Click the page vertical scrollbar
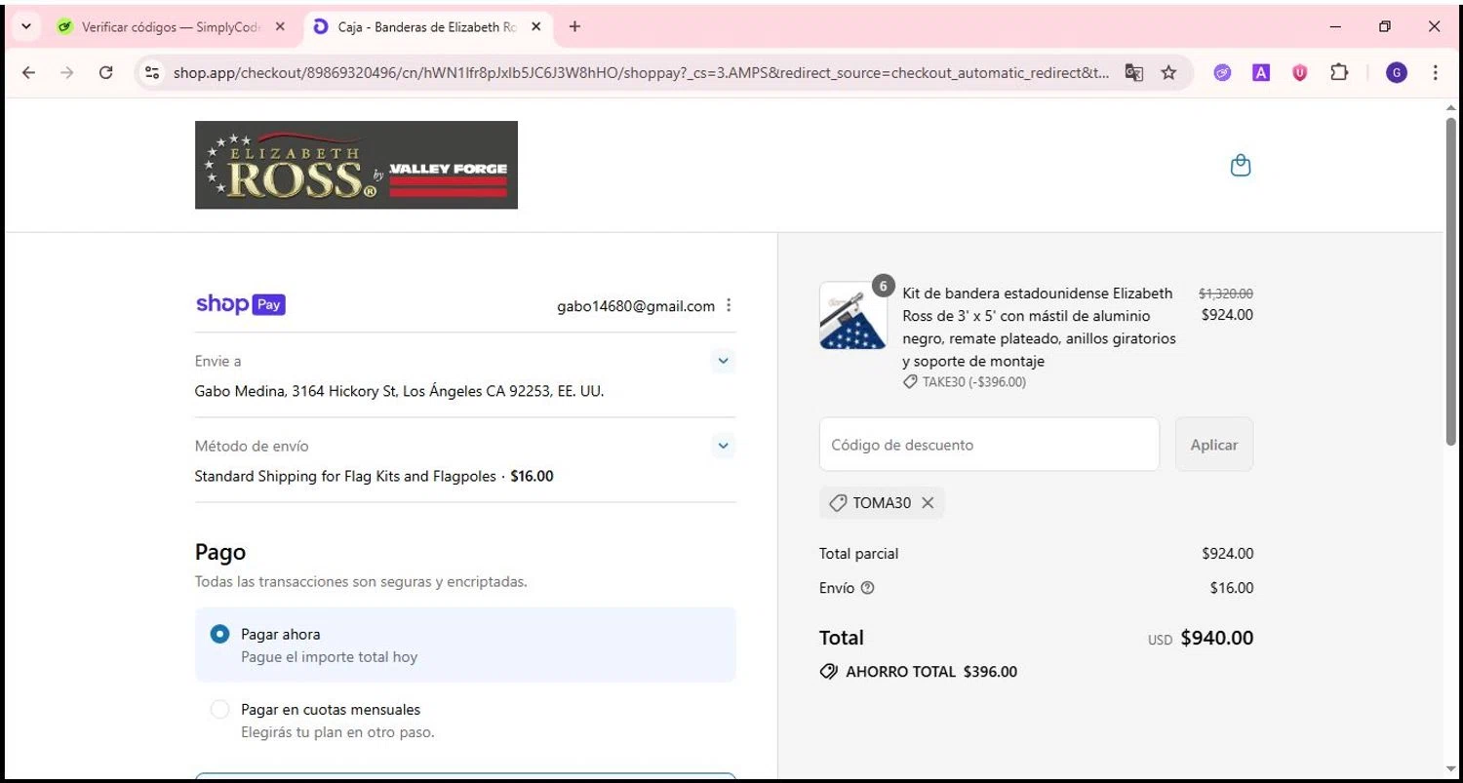1463x783 pixels. (1451, 281)
